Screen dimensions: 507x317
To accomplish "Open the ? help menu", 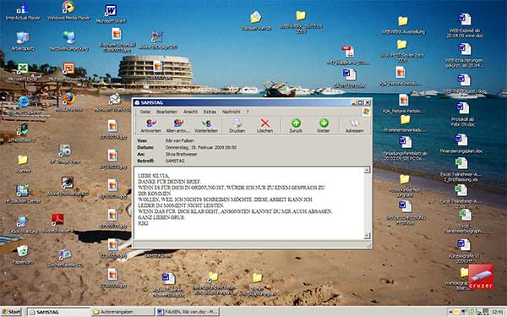I will tap(248, 112).
